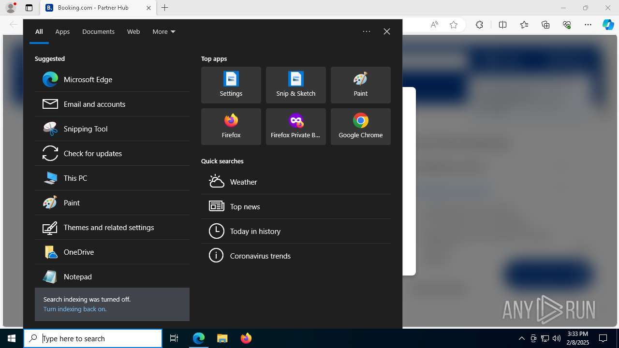
Task: Open clock and date flyout
Action: 578,338
